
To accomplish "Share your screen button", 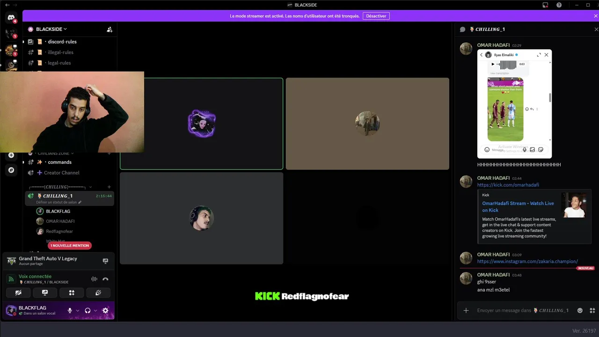I will pos(45,293).
